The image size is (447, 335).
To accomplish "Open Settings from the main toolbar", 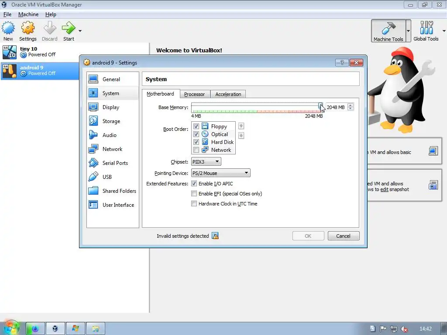I will tap(28, 31).
